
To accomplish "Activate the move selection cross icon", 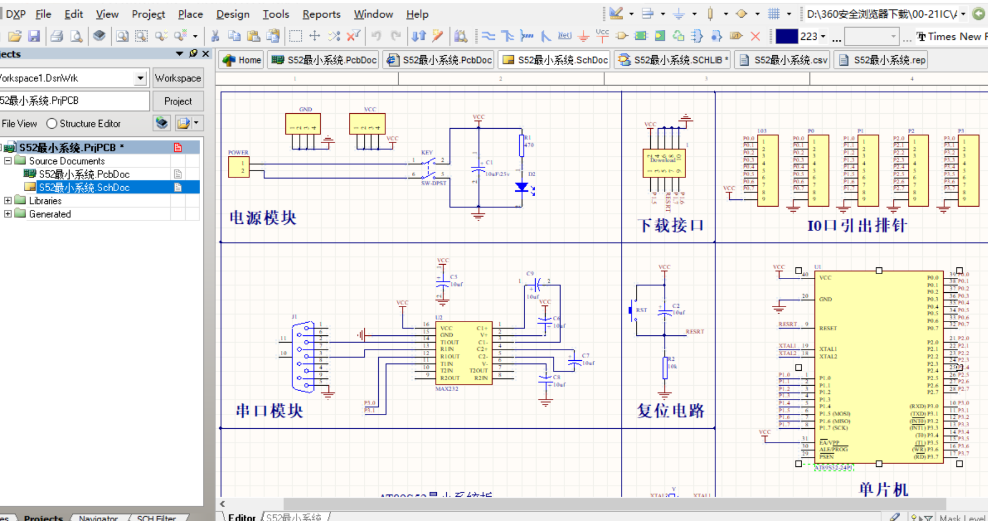I will pyautogui.click(x=315, y=36).
